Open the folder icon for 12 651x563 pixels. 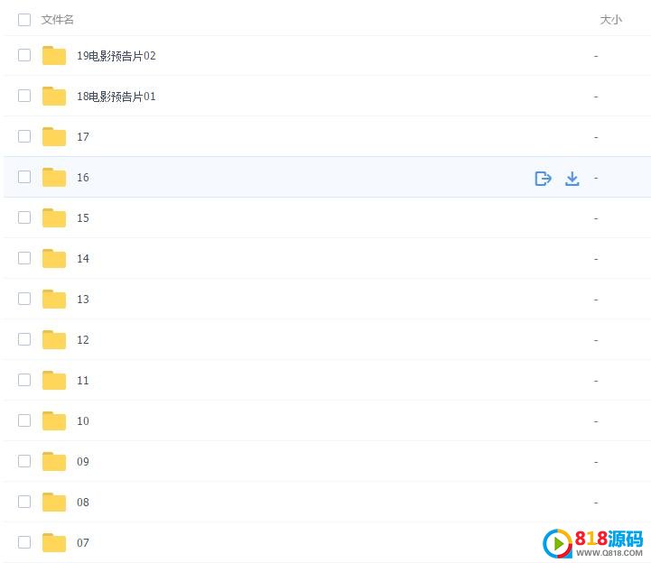coord(54,340)
